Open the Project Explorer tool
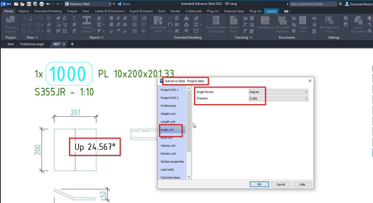The width and height of the screenshot is (373, 203). click(x=11, y=24)
